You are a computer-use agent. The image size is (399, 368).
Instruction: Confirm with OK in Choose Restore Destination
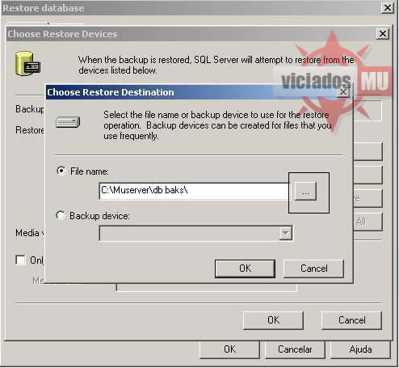[x=245, y=269]
